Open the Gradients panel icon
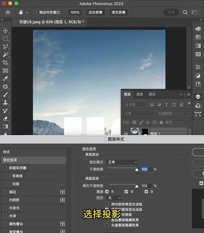Viewport: 204px width, 233px height. coord(198,46)
